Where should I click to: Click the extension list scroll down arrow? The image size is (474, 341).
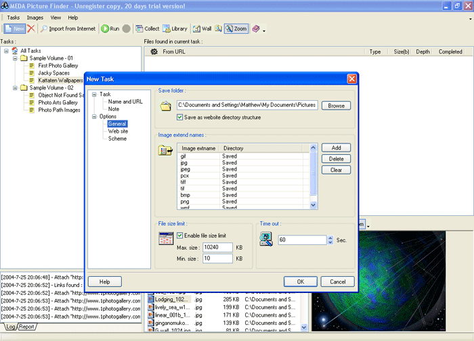point(313,205)
